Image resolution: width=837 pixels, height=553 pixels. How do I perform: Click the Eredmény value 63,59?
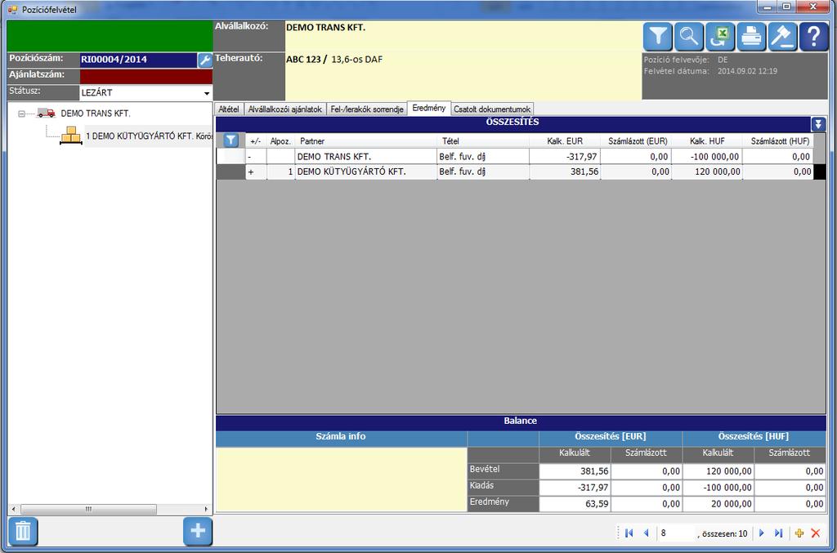pyautogui.click(x=575, y=503)
